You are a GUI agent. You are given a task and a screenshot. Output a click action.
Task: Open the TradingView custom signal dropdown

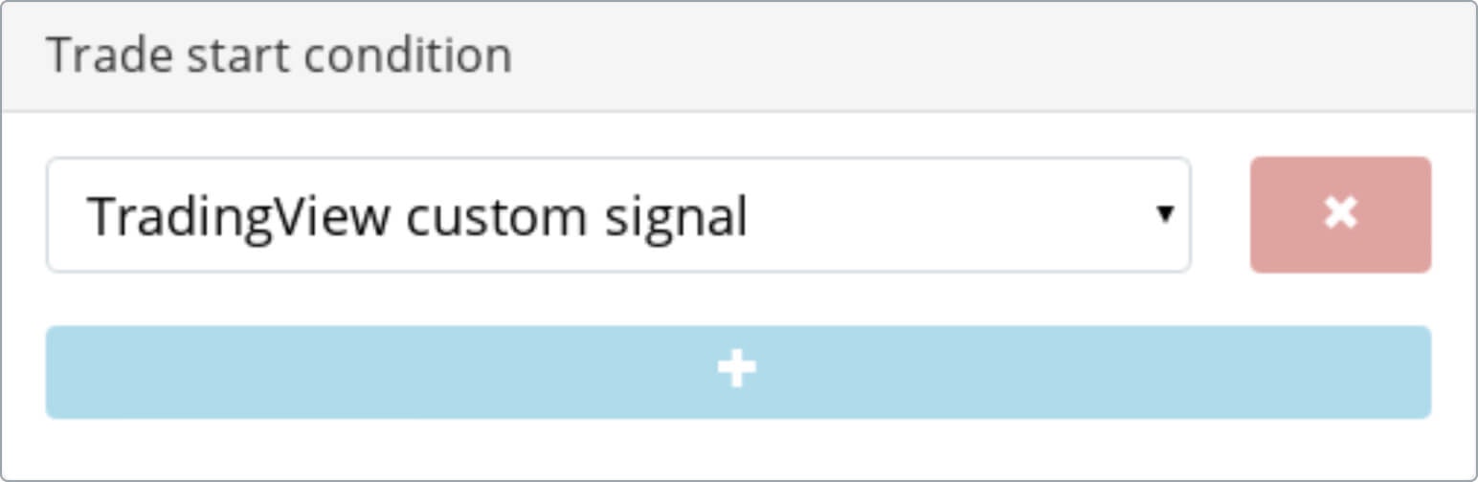coord(618,214)
